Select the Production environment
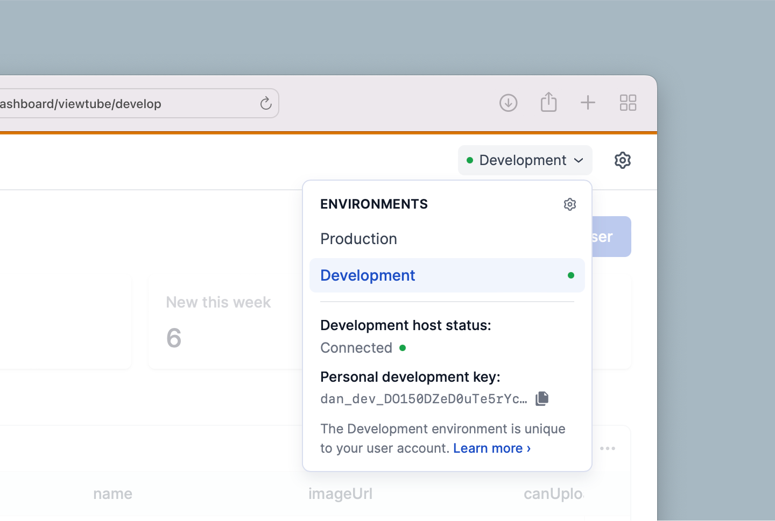 point(358,239)
